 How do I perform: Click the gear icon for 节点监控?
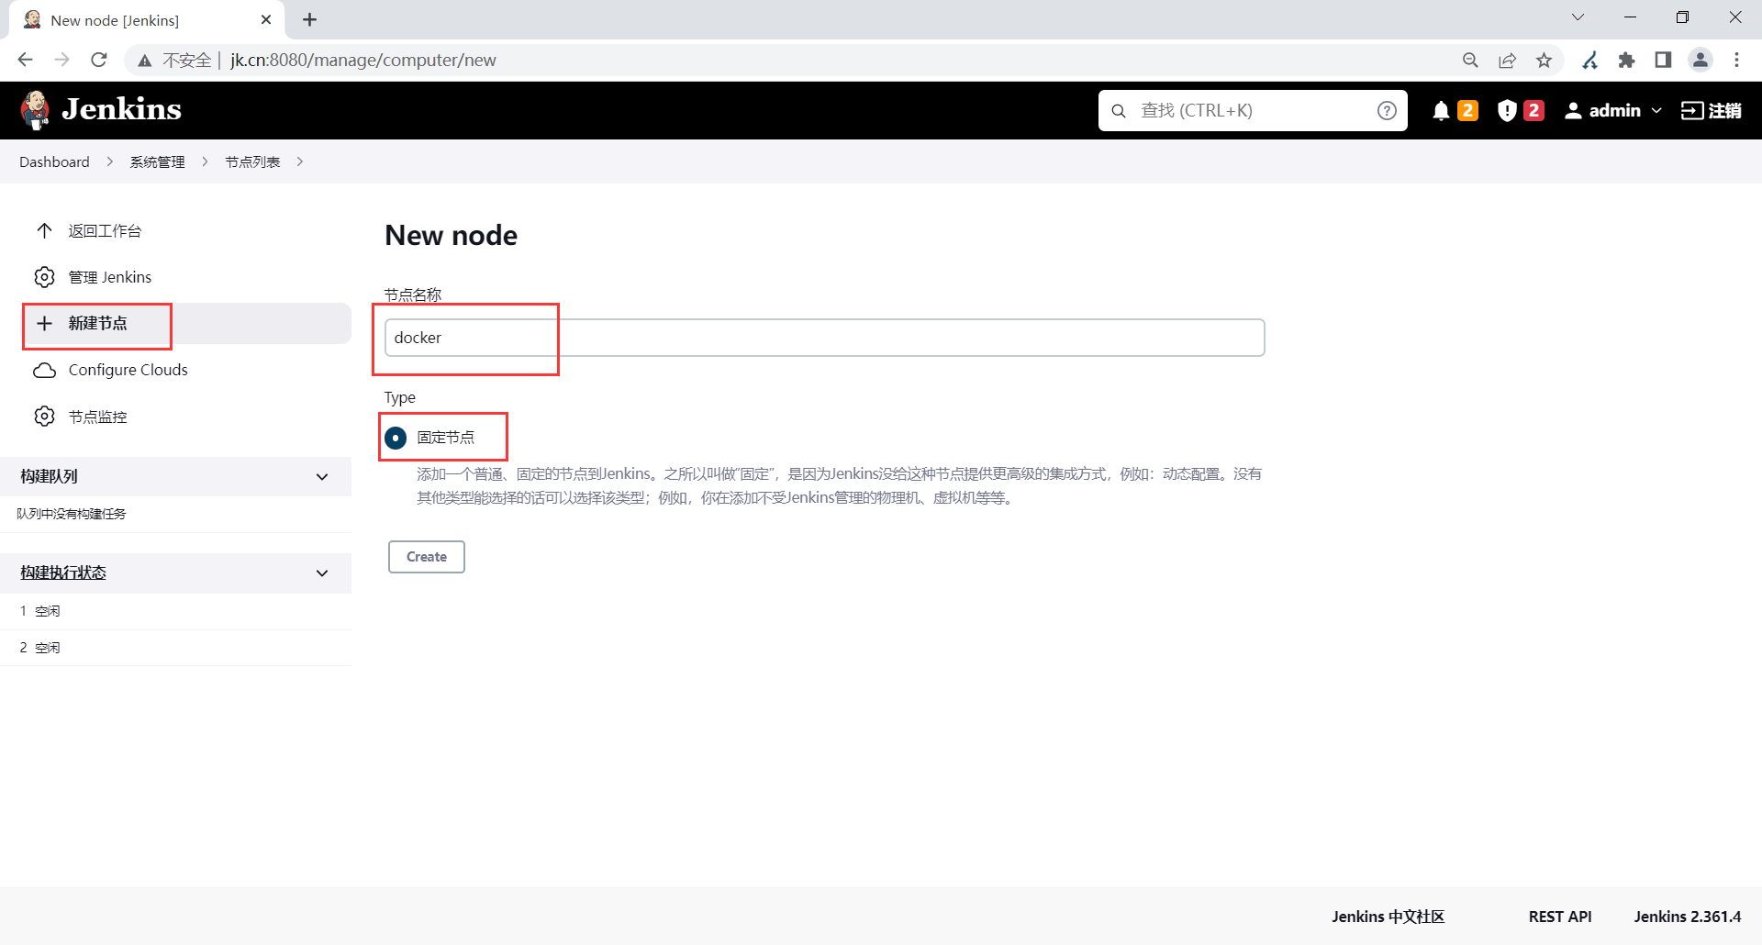point(44,417)
